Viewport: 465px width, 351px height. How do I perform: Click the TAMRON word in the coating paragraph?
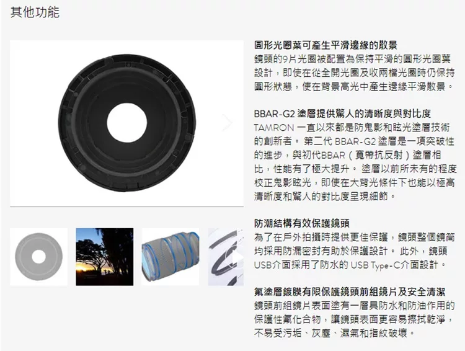point(273,128)
